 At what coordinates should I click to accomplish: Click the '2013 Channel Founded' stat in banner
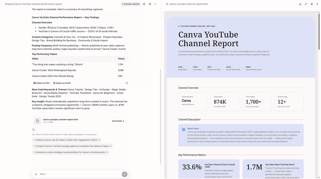[x=214, y=68]
